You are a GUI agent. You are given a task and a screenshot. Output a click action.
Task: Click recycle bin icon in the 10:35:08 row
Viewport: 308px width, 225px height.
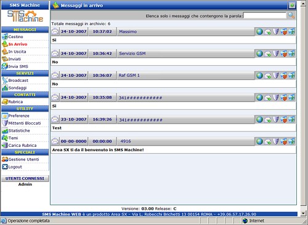click(x=292, y=98)
